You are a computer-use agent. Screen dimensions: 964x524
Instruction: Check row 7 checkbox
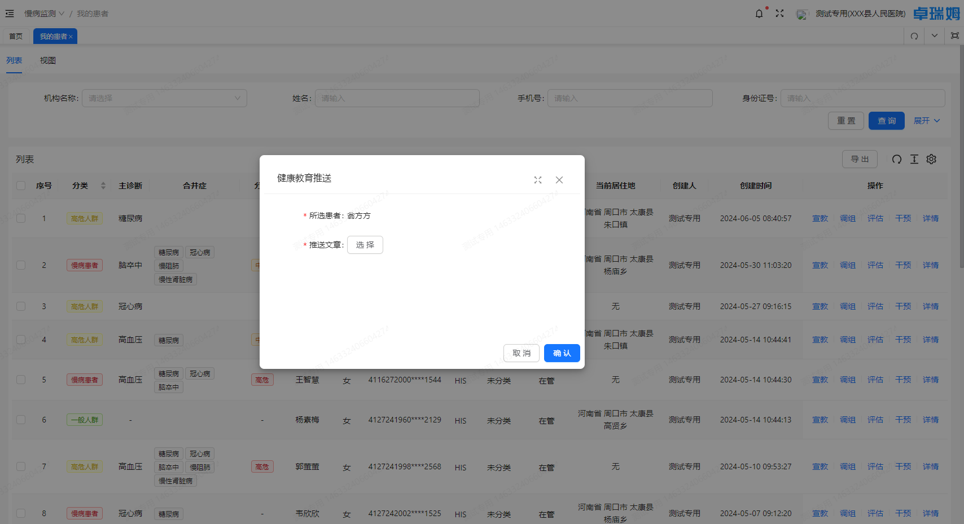coord(21,466)
